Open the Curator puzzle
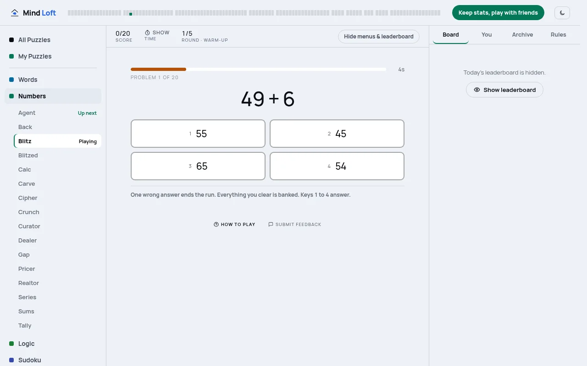This screenshot has width=587, height=366. pyautogui.click(x=57, y=226)
